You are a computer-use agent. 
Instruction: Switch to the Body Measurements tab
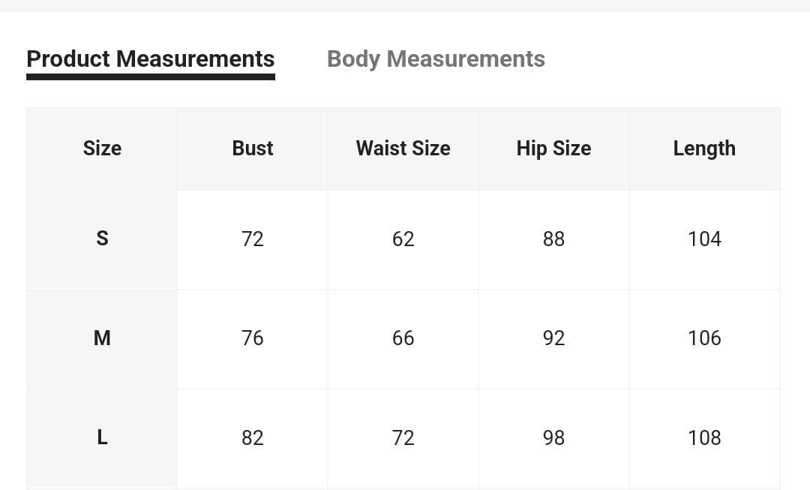click(x=436, y=59)
